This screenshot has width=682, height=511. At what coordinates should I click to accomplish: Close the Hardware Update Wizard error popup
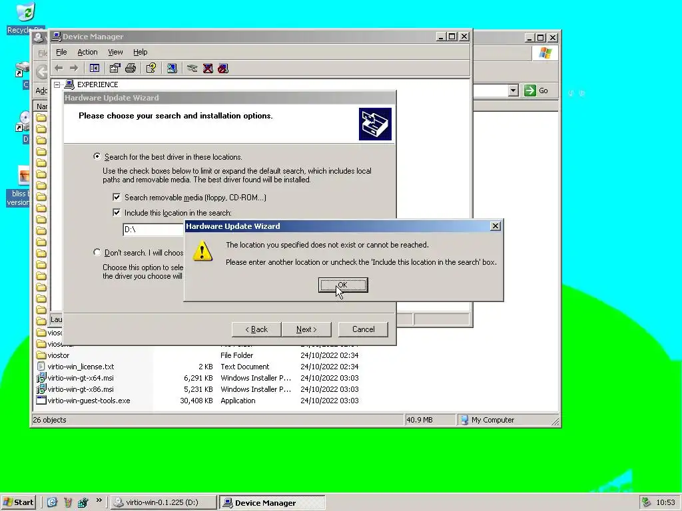[x=495, y=226]
